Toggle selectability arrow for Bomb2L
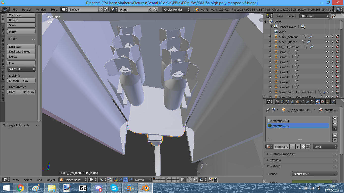The image size is (344, 193). (332, 62)
